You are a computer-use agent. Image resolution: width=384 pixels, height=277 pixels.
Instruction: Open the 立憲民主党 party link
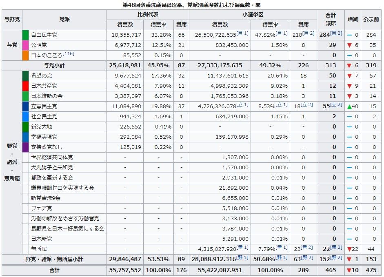44,106
